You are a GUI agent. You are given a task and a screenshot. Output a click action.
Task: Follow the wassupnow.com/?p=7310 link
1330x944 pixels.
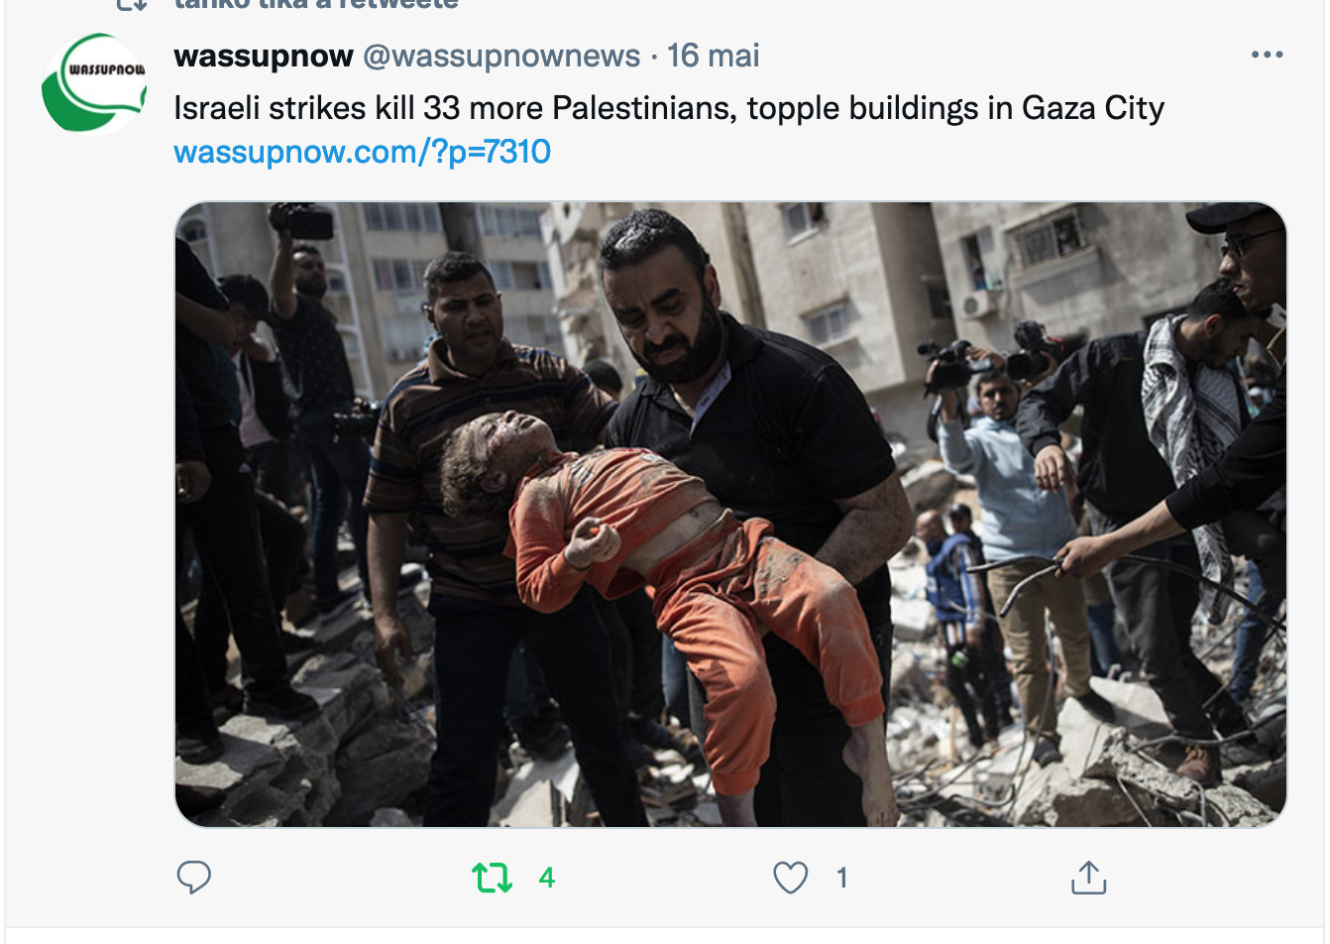click(x=362, y=152)
